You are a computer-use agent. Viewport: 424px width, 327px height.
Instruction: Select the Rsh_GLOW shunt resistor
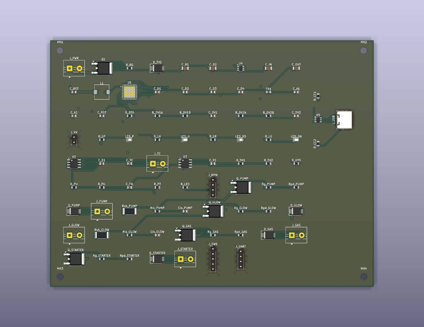pos(102,235)
